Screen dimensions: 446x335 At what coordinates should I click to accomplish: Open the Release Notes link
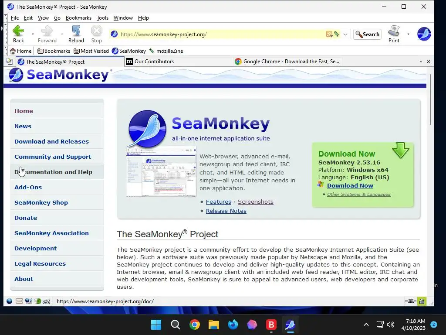[x=226, y=211]
